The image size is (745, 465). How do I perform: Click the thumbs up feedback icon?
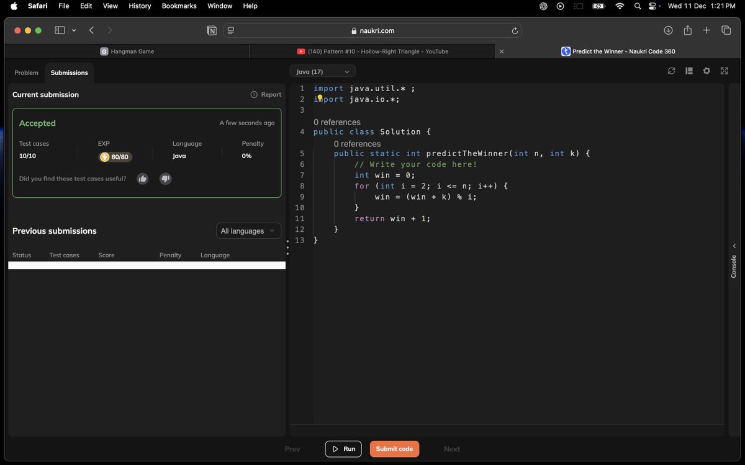coord(143,179)
